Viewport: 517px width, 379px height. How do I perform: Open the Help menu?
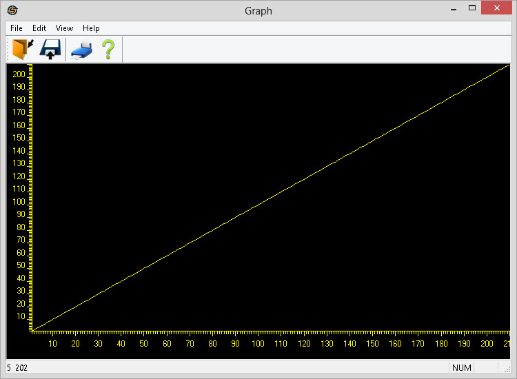pos(91,28)
